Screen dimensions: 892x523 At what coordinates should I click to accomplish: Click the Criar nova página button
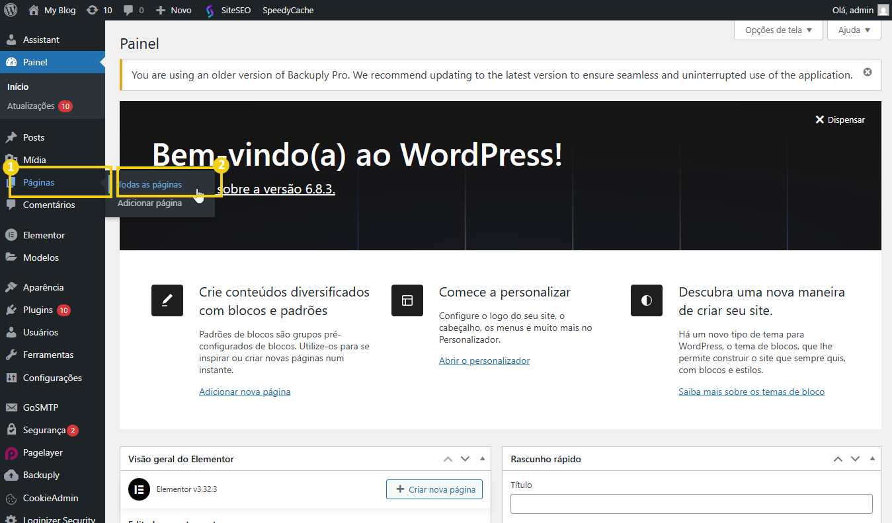434,489
